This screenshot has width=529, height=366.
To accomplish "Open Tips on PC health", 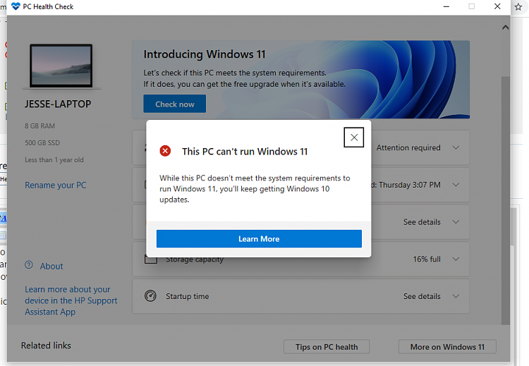I will [x=327, y=346].
